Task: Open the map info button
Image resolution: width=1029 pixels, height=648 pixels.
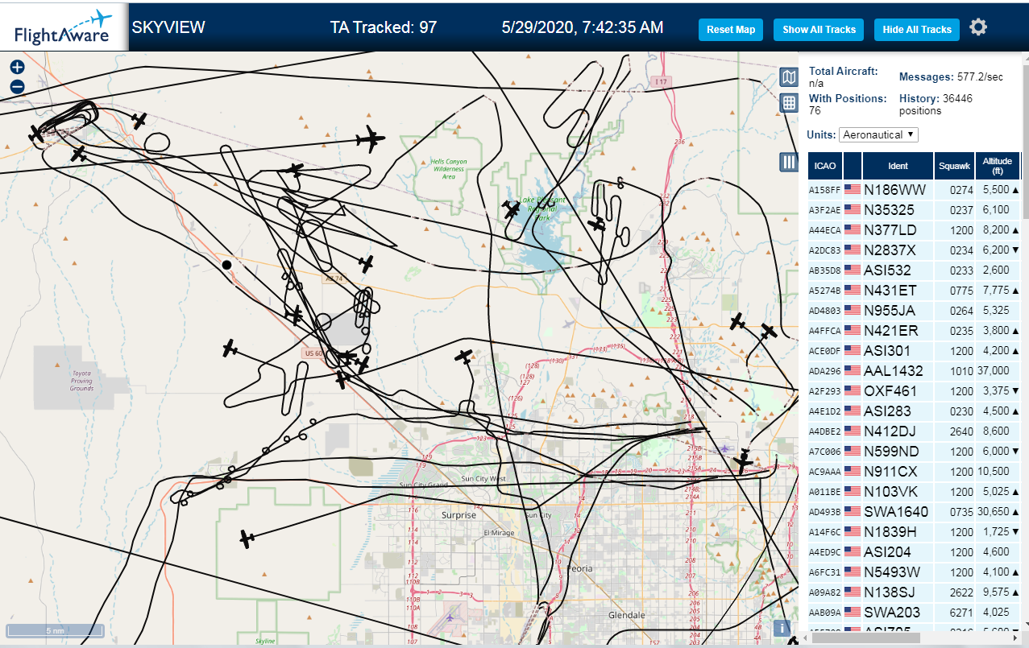Action: click(x=780, y=629)
